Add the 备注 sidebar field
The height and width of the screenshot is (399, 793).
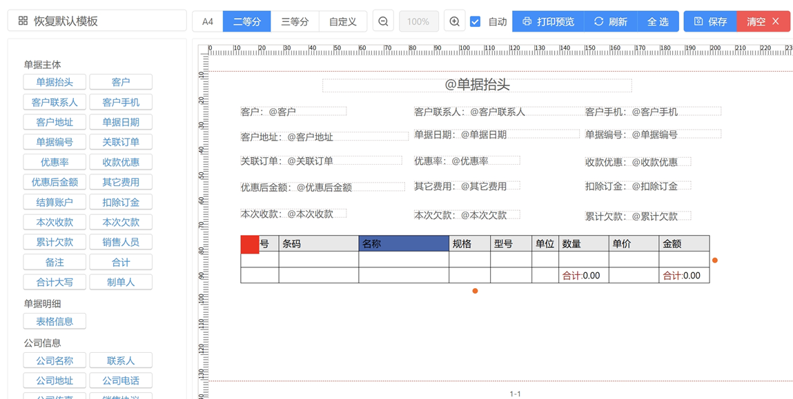(55, 262)
